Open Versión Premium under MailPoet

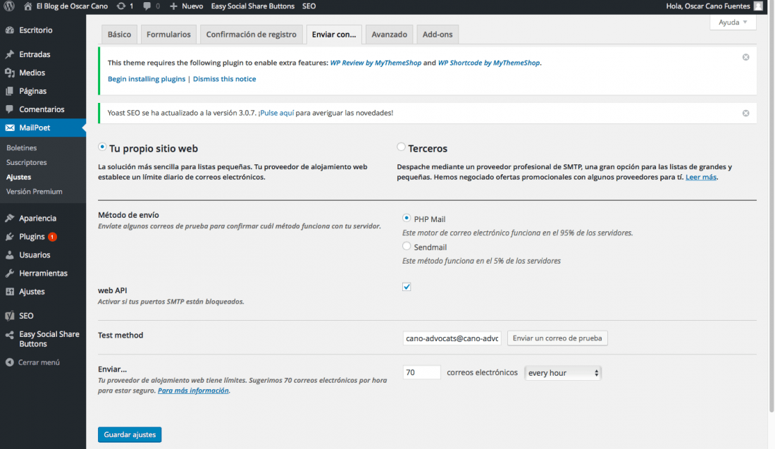tap(34, 191)
